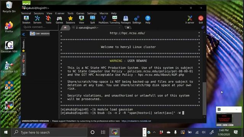Click the microphone tray icon
This screenshot has width=244, height=137.
coord(175,132)
